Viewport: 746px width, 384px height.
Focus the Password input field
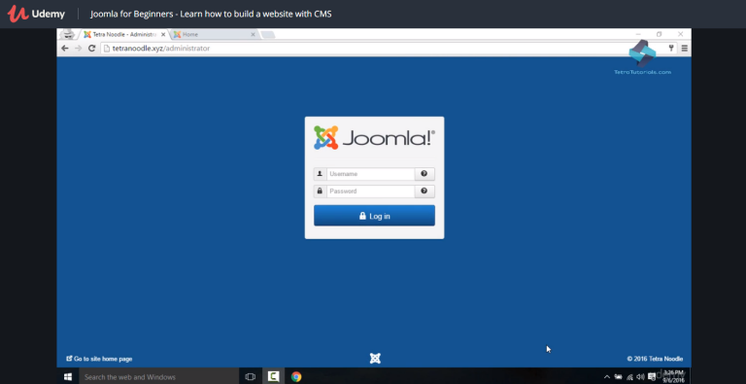[x=371, y=192]
